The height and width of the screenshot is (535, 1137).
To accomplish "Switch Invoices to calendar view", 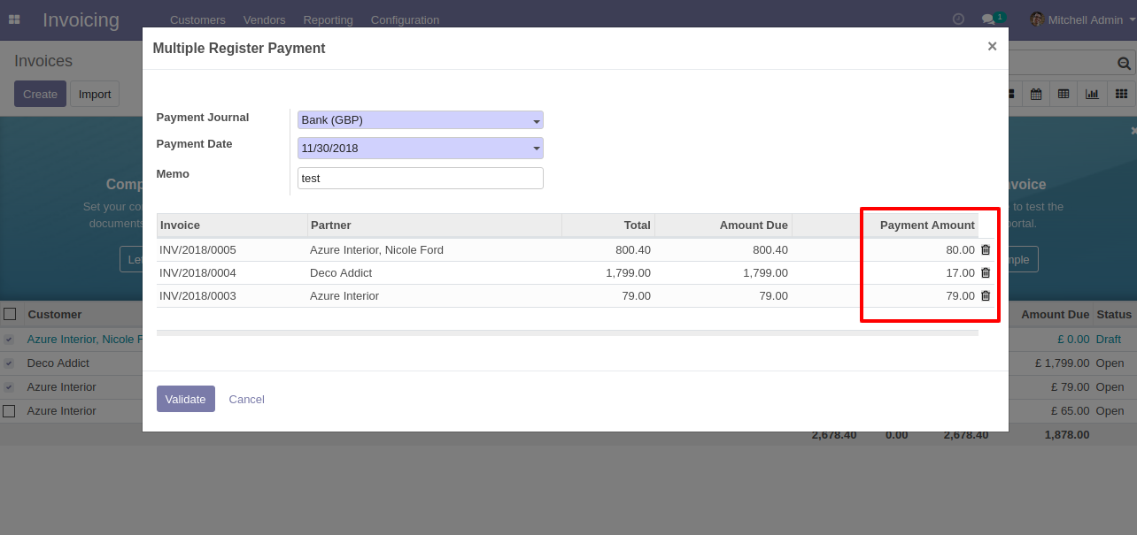I will (x=1035, y=94).
